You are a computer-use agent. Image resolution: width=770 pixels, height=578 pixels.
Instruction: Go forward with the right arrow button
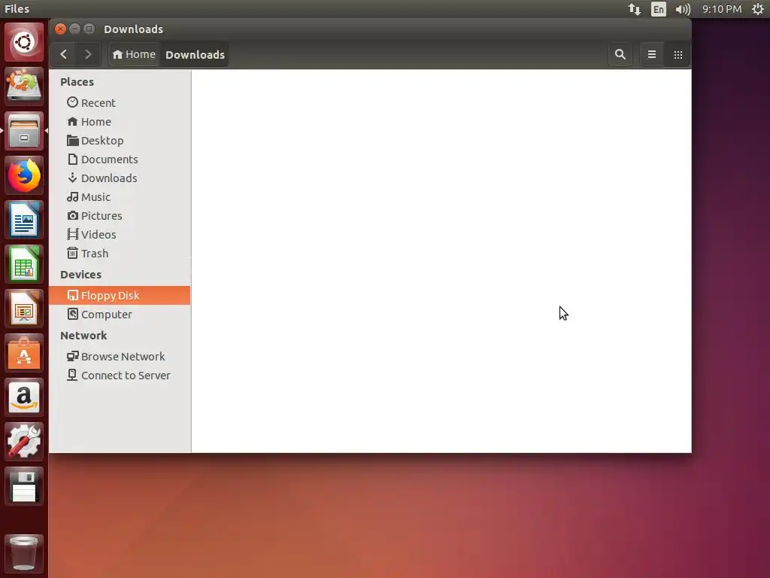click(x=88, y=54)
